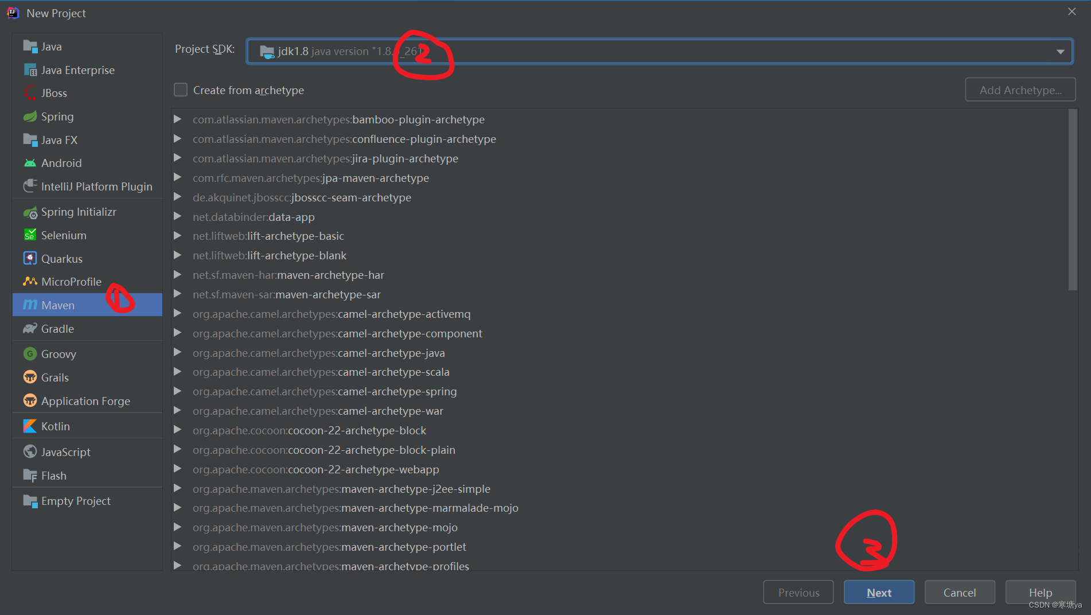Image resolution: width=1091 pixels, height=615 pixels.
Task: Select maven-archetype-portlet row
Action: point(619,547)
